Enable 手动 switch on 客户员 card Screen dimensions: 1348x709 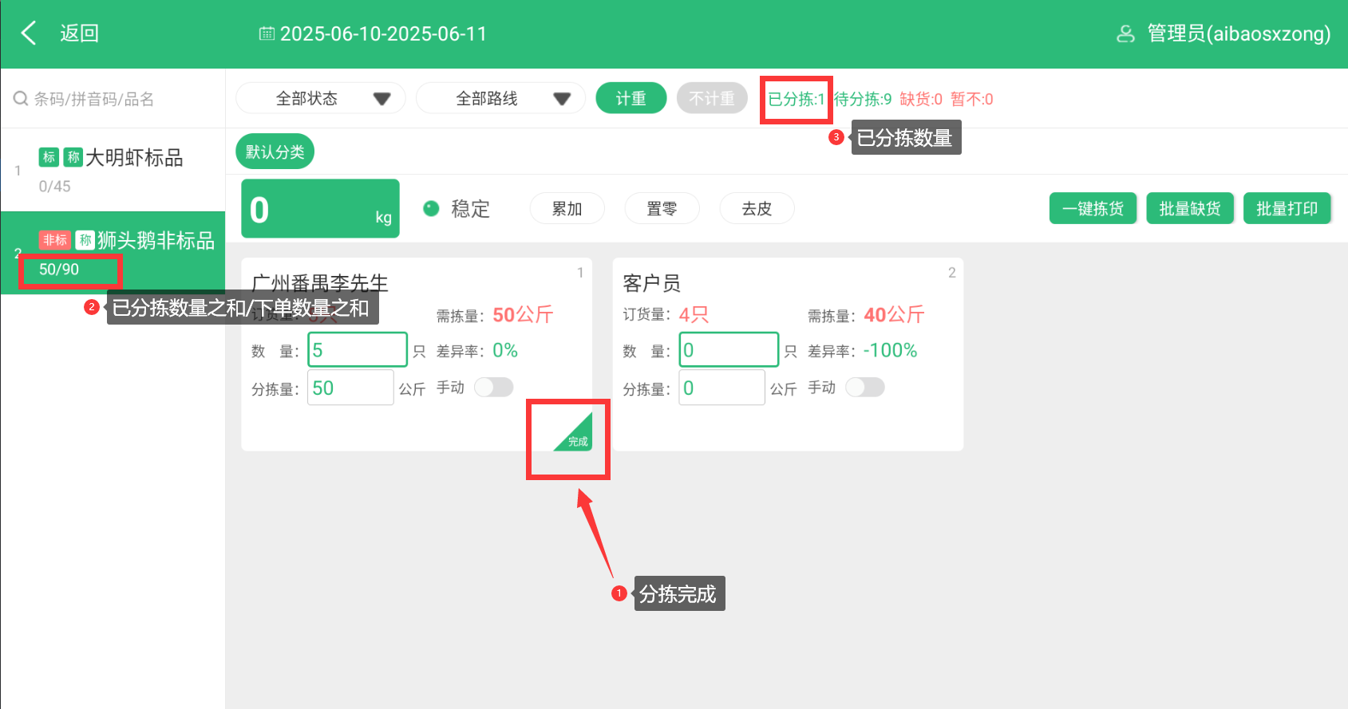click(865, 388)
